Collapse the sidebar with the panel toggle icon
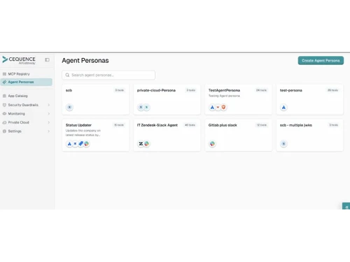This screenshot has height=262, width=350. click(x=47, y=60)
